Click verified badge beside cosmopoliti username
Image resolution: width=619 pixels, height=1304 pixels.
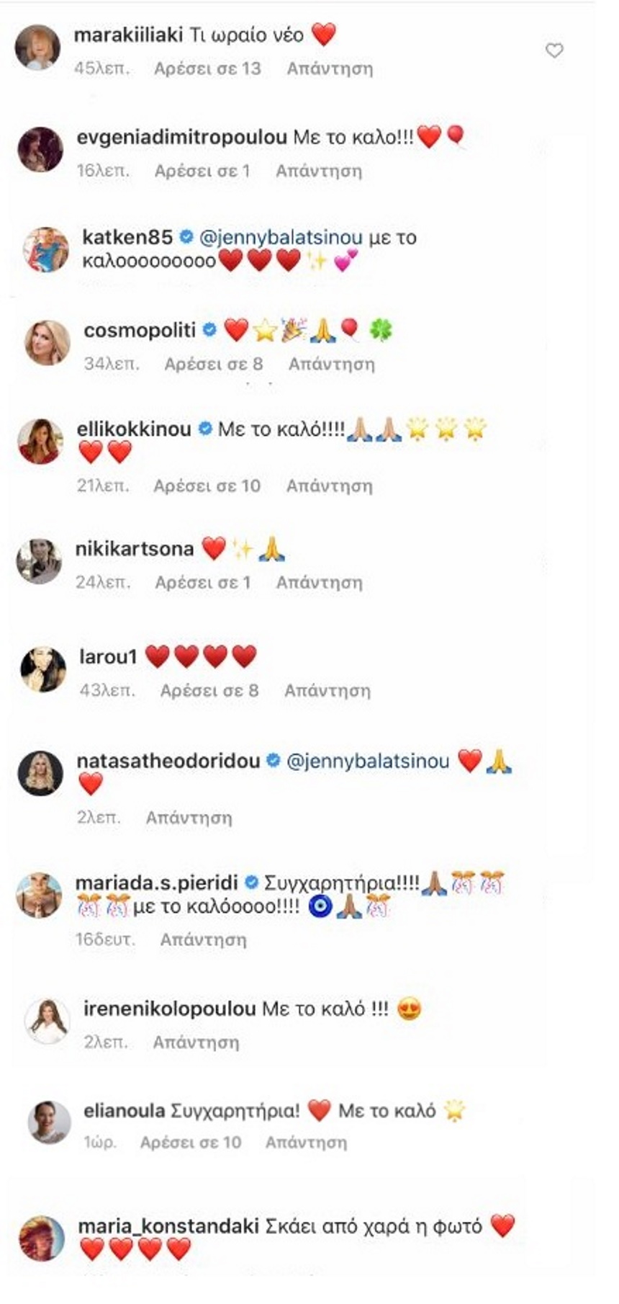point(209,330)
